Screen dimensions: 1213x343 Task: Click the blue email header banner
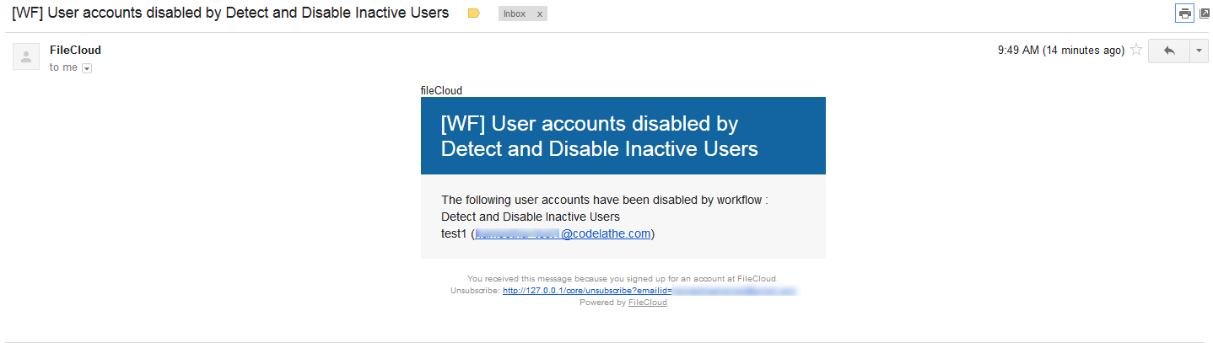point(623,136)
